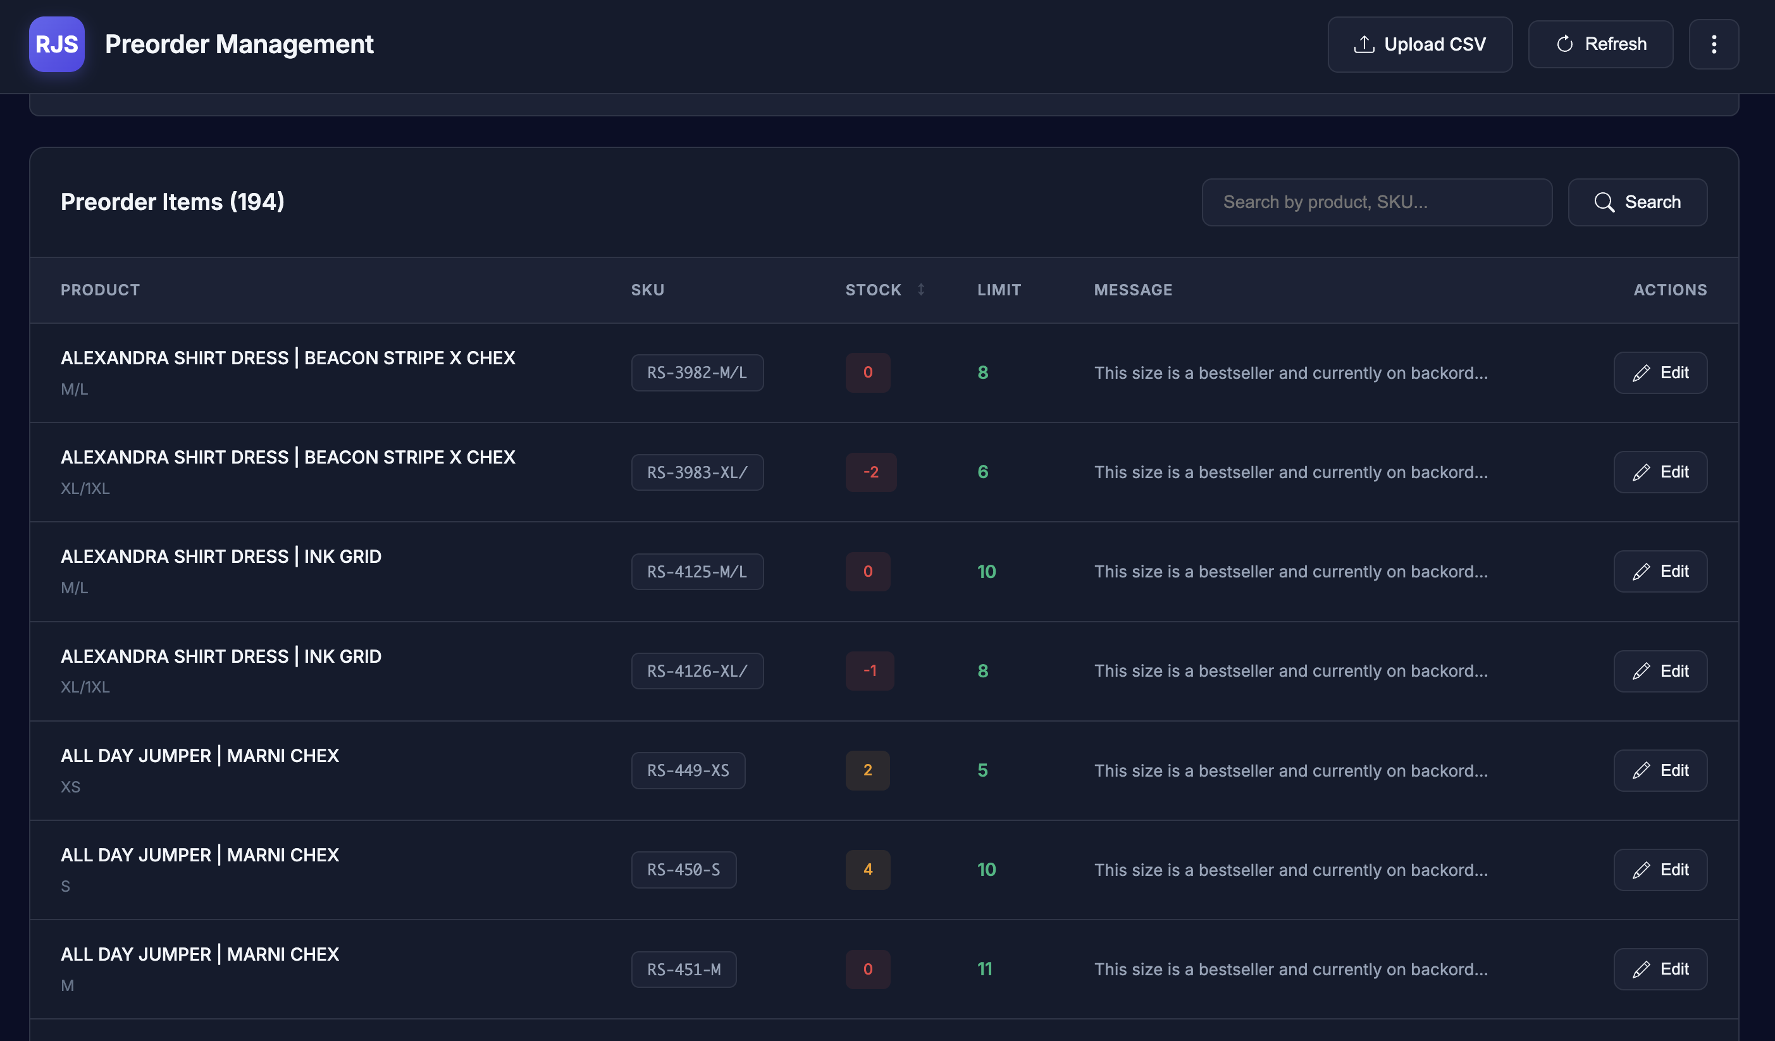
Task: Click the sort arrows beside the STOCK header
Action: pyautogui.click(x=920, y=290)
